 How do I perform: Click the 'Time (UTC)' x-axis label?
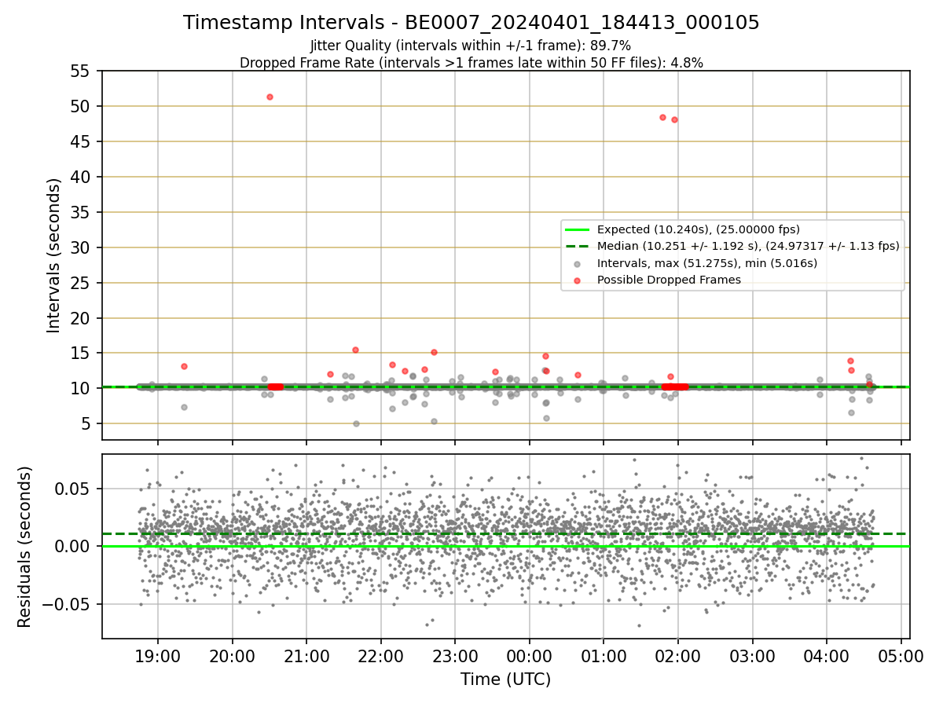coord(505,680)
